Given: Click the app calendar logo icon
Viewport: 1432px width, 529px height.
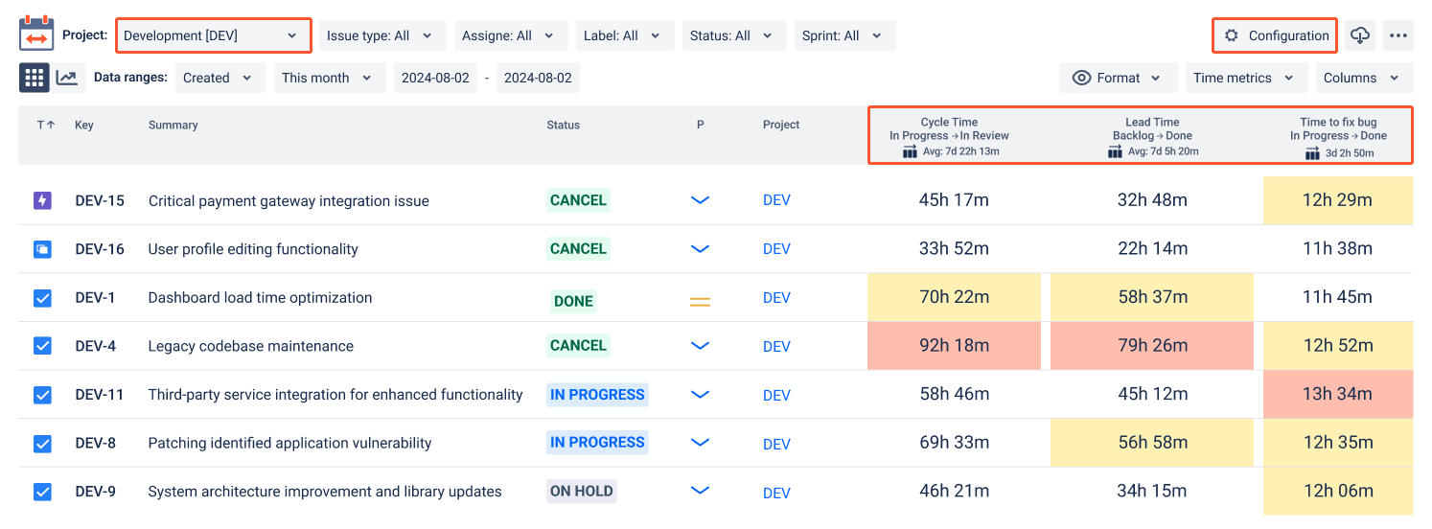Looking at the screenshot, I should (36, 34).
